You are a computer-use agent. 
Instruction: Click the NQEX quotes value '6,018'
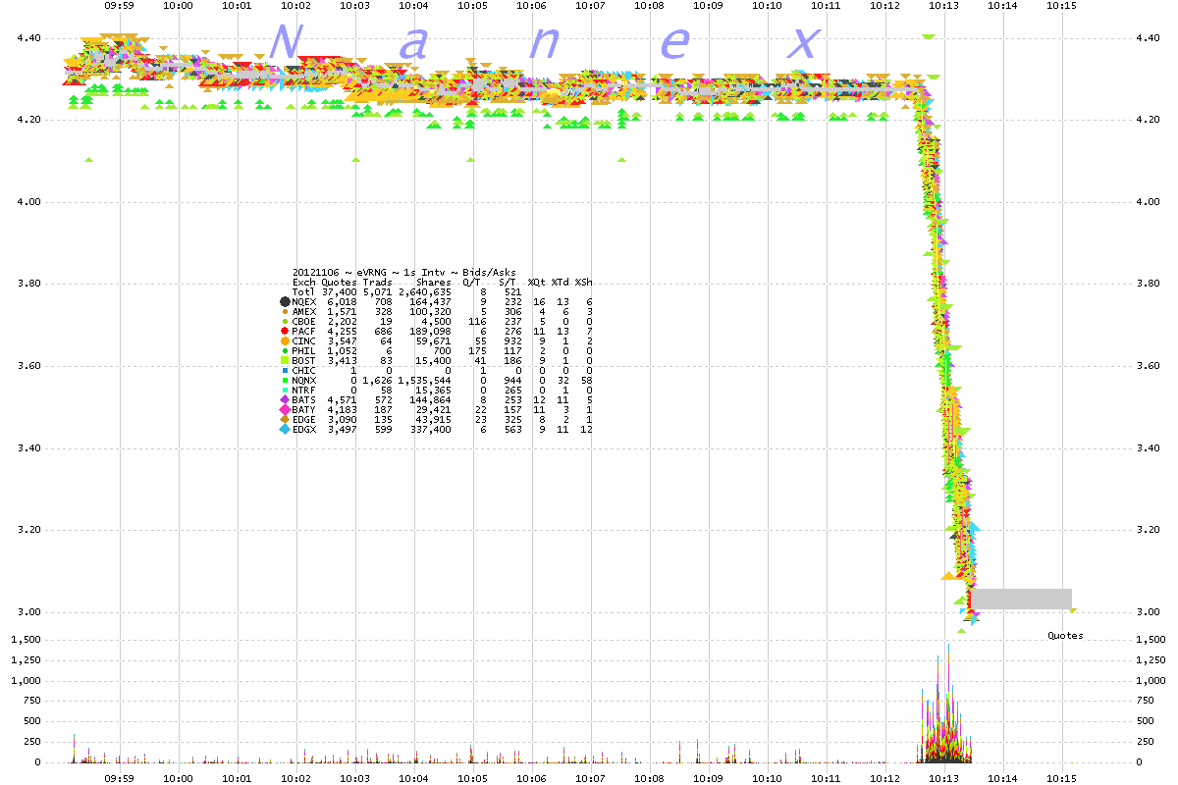(343, 301)
